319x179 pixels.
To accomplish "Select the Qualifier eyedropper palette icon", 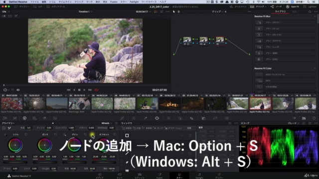I will coord(146,118).
